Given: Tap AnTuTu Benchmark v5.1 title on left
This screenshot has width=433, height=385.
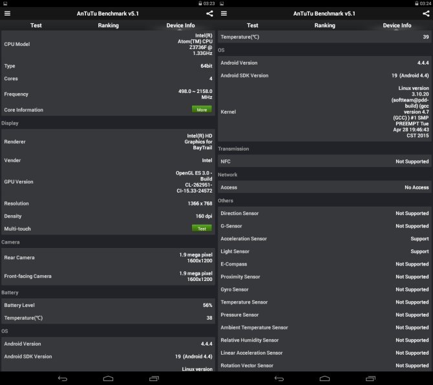Looking at the screenshot, I should point(108,14).
